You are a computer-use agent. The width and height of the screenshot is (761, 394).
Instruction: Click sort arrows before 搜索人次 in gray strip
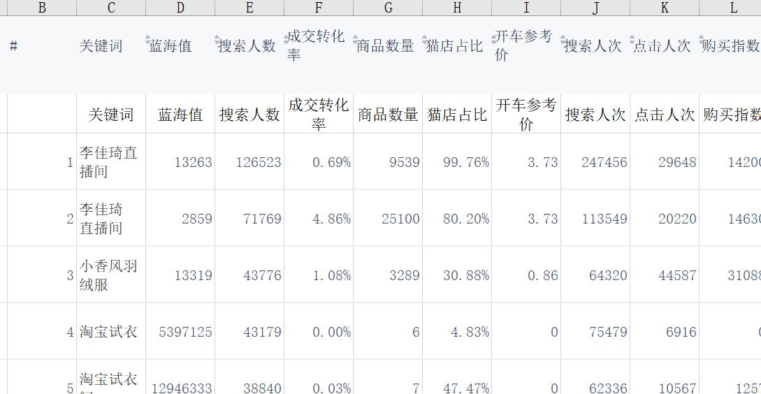562,39
